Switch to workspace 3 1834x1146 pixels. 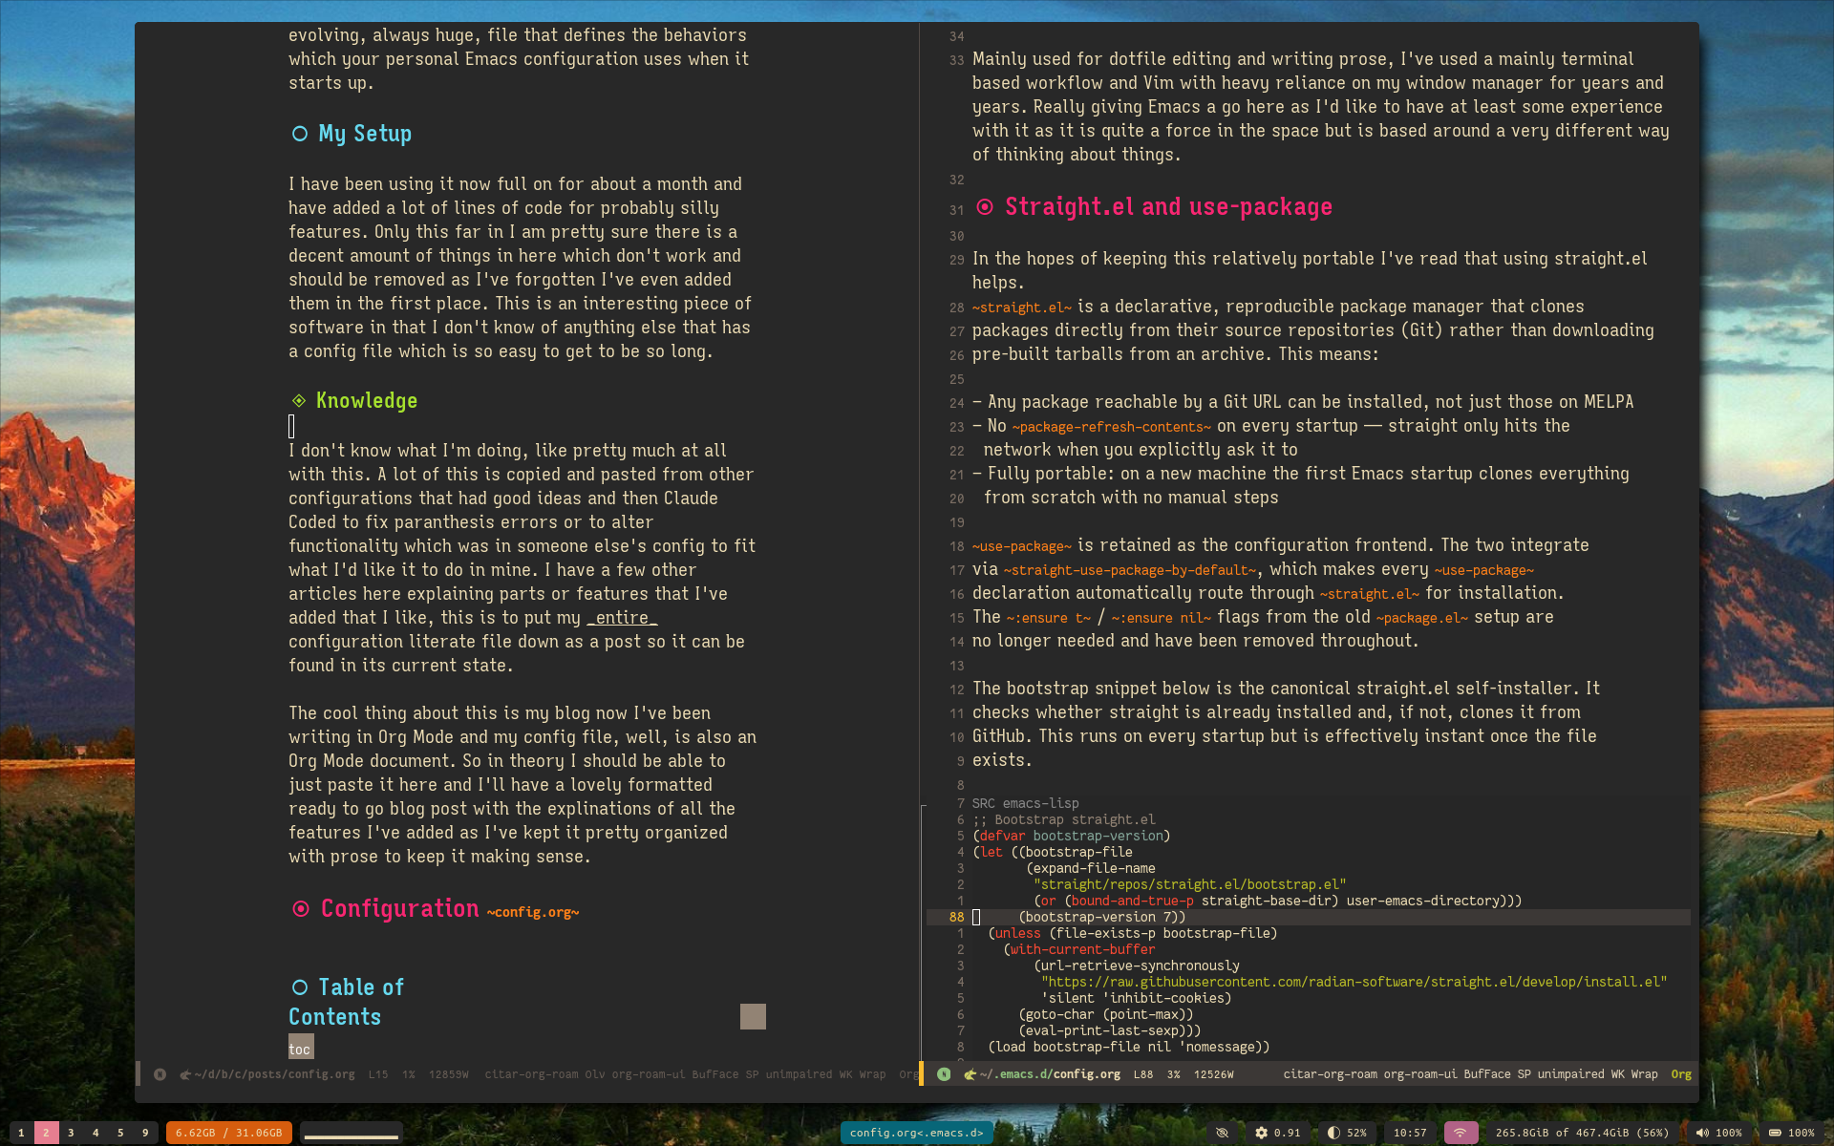[71, 1133]
